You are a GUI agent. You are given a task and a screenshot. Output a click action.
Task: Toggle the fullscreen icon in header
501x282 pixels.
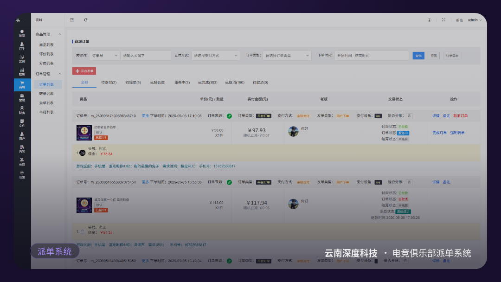pos(443,20)
